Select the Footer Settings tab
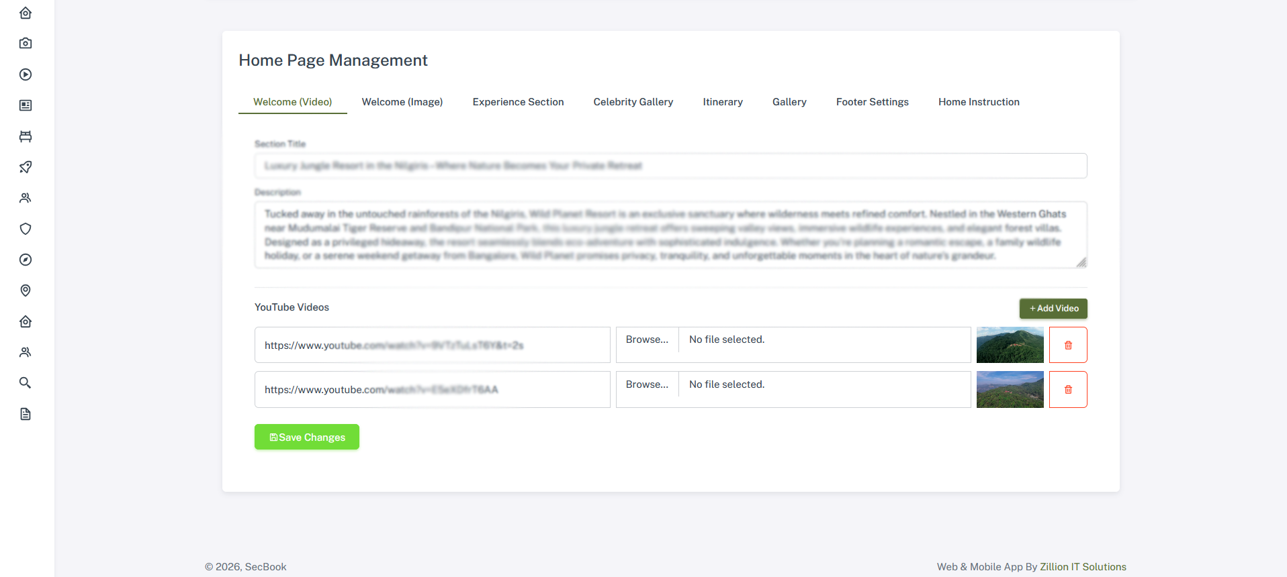The width and height of the screenshot is (1287, 577). (872, 102)
